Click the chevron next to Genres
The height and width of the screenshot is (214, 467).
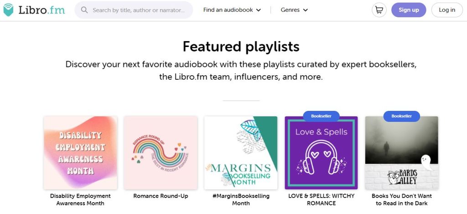click(x=305, y=10)
